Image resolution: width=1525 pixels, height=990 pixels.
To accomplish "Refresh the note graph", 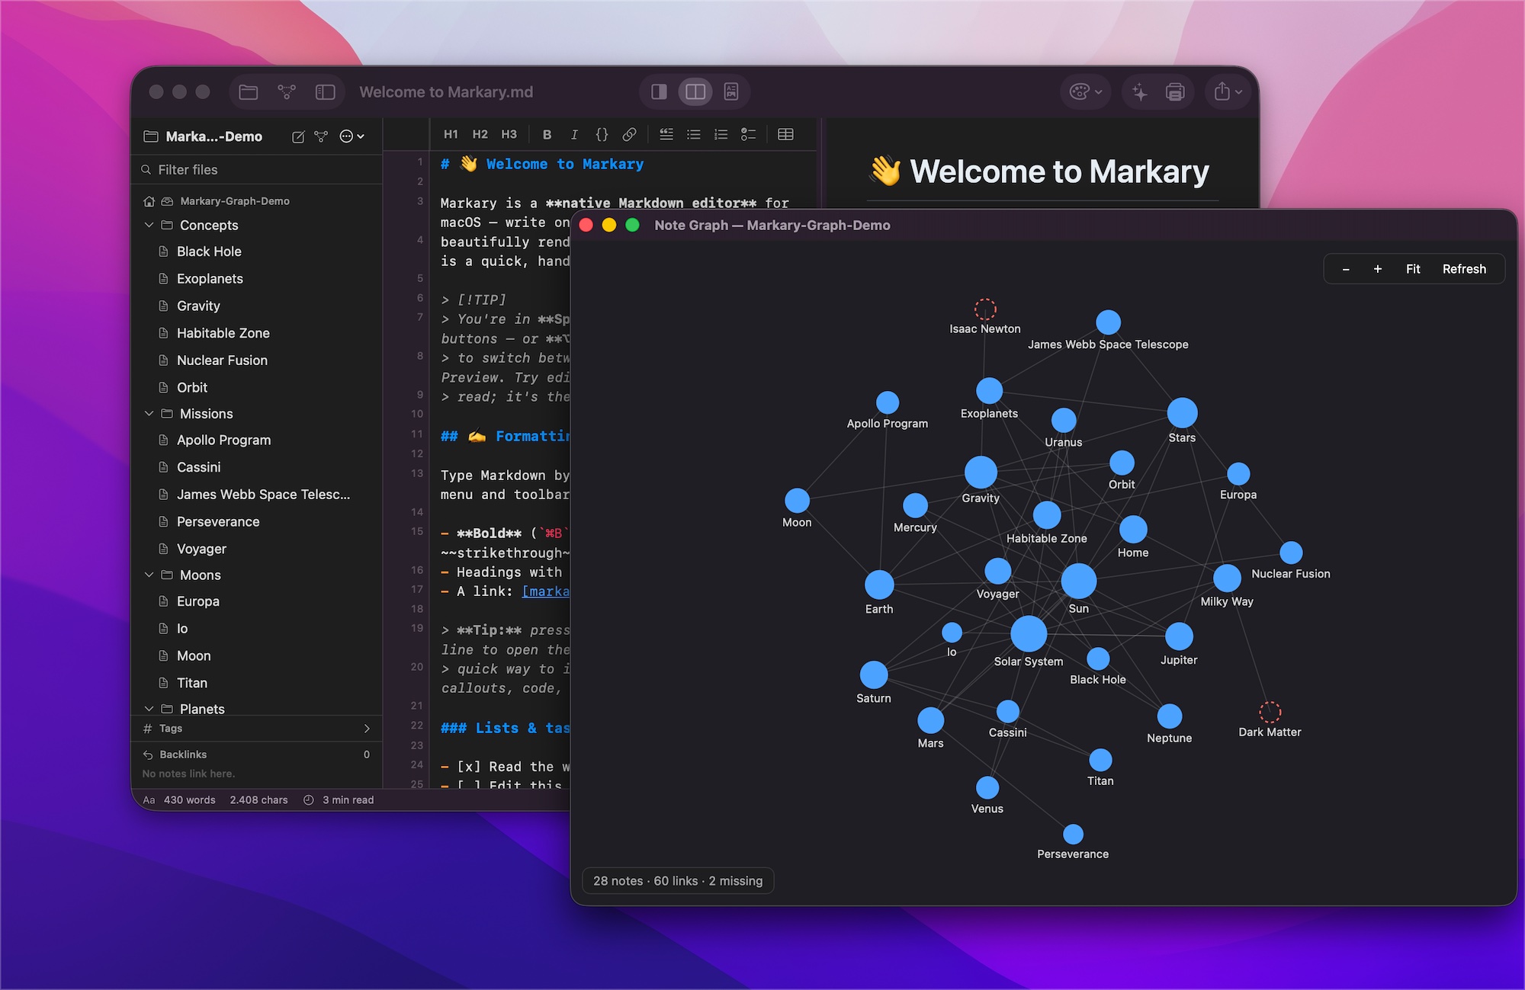I will (x=1464, y=269).
